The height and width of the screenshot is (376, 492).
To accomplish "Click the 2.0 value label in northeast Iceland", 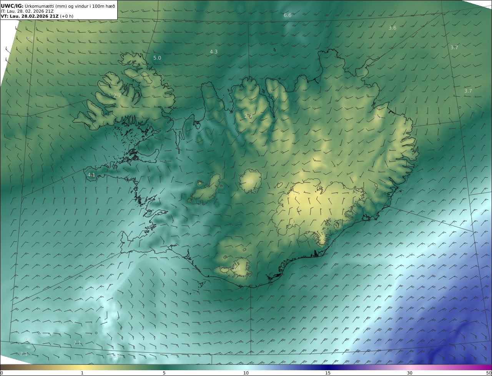I will pyautogui.click(x=377, y=118).
